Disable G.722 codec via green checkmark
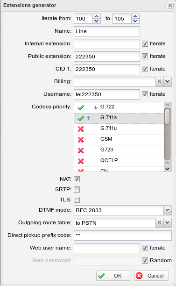The width and height of the screenshot is (176, 286). pyautogui.click(x=81, y=107)
